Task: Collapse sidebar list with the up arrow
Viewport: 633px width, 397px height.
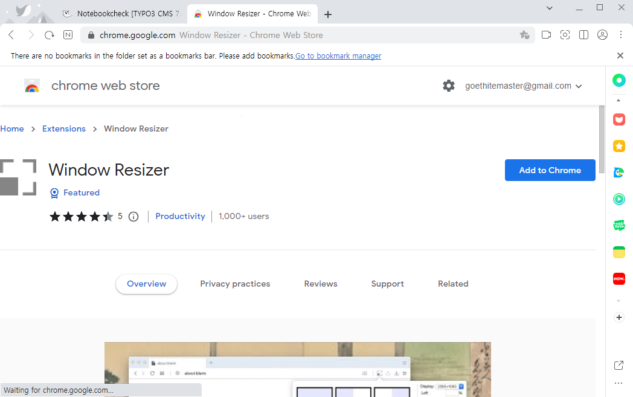Action: [x=619, y=101]
